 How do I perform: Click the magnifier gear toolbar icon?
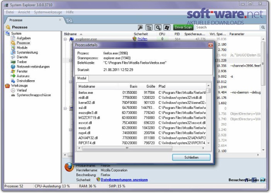(158, 27)
